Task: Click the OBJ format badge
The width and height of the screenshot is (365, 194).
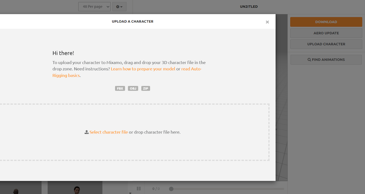Action: tap(133, 89)
